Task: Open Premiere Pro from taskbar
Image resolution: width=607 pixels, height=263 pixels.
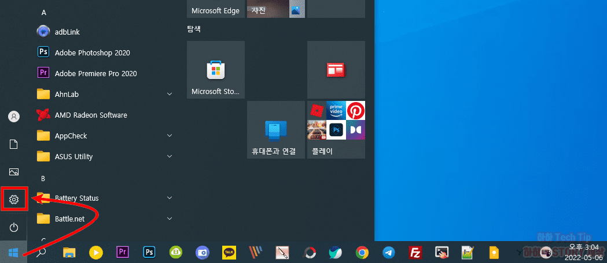Action: click(123, 252)
